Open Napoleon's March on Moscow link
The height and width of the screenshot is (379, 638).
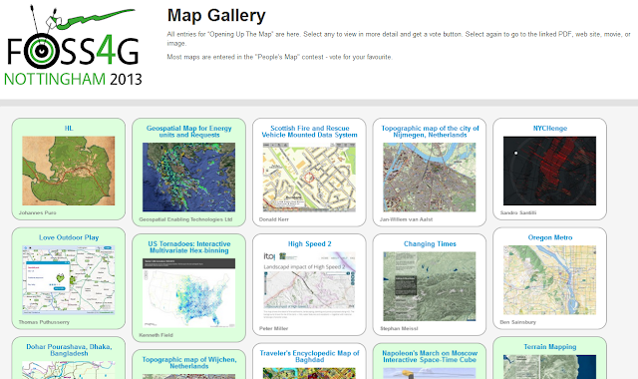430,356
